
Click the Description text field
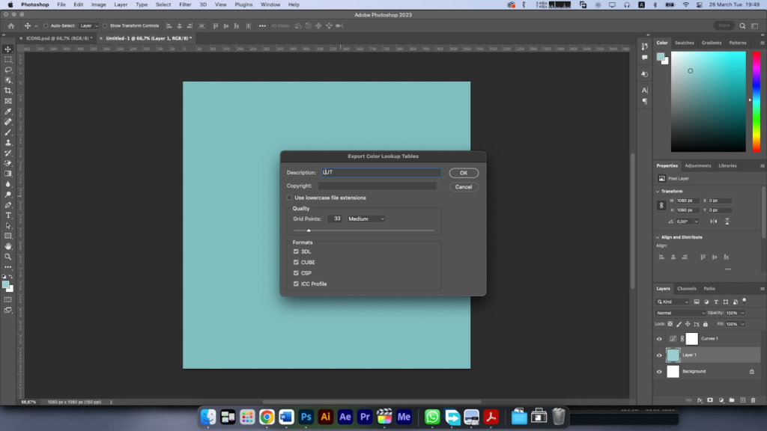click(x=381, y=173)
